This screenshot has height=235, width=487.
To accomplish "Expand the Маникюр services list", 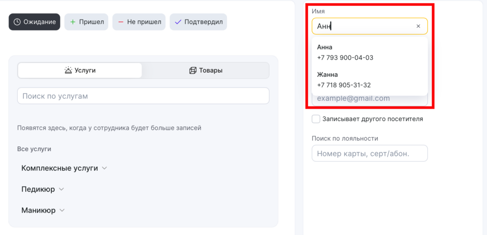I will pyautogui.click(x=62, y=210).
